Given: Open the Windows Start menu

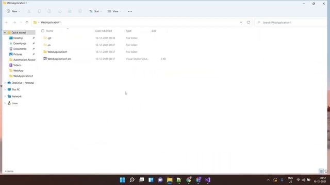Looking at the screenshot, I should pos(122,180).
